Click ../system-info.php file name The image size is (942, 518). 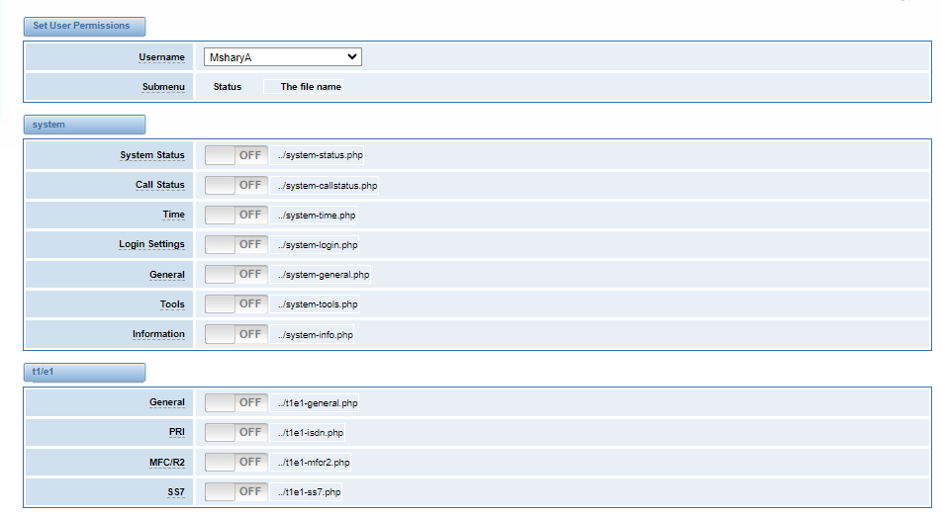pos(316,334)
